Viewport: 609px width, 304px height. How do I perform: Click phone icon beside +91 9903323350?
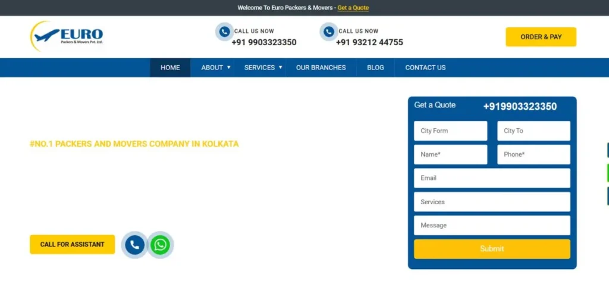(224, 31)
